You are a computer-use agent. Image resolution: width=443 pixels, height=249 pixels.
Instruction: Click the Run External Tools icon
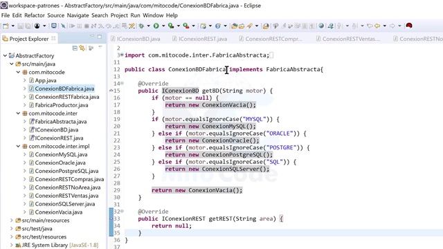[186, 26]
